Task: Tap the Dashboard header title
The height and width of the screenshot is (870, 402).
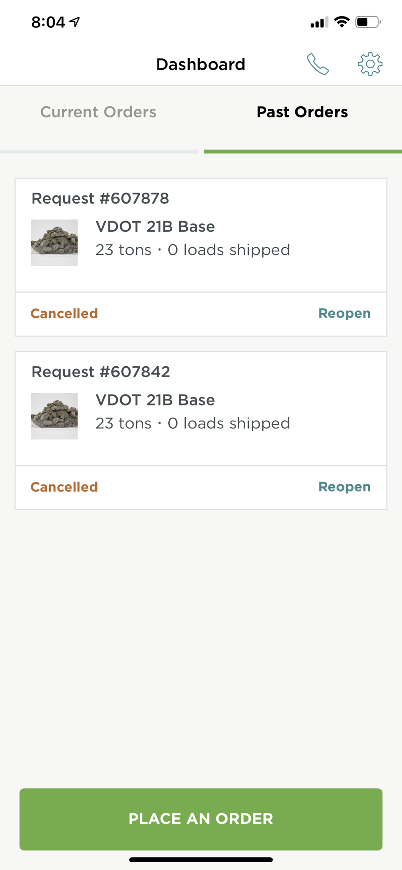Action: 201,64
